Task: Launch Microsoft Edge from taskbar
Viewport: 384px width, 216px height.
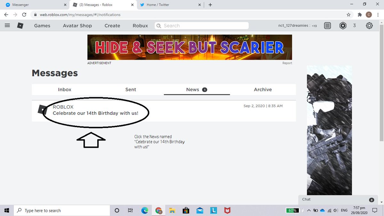Action: [x=145, y=210]
